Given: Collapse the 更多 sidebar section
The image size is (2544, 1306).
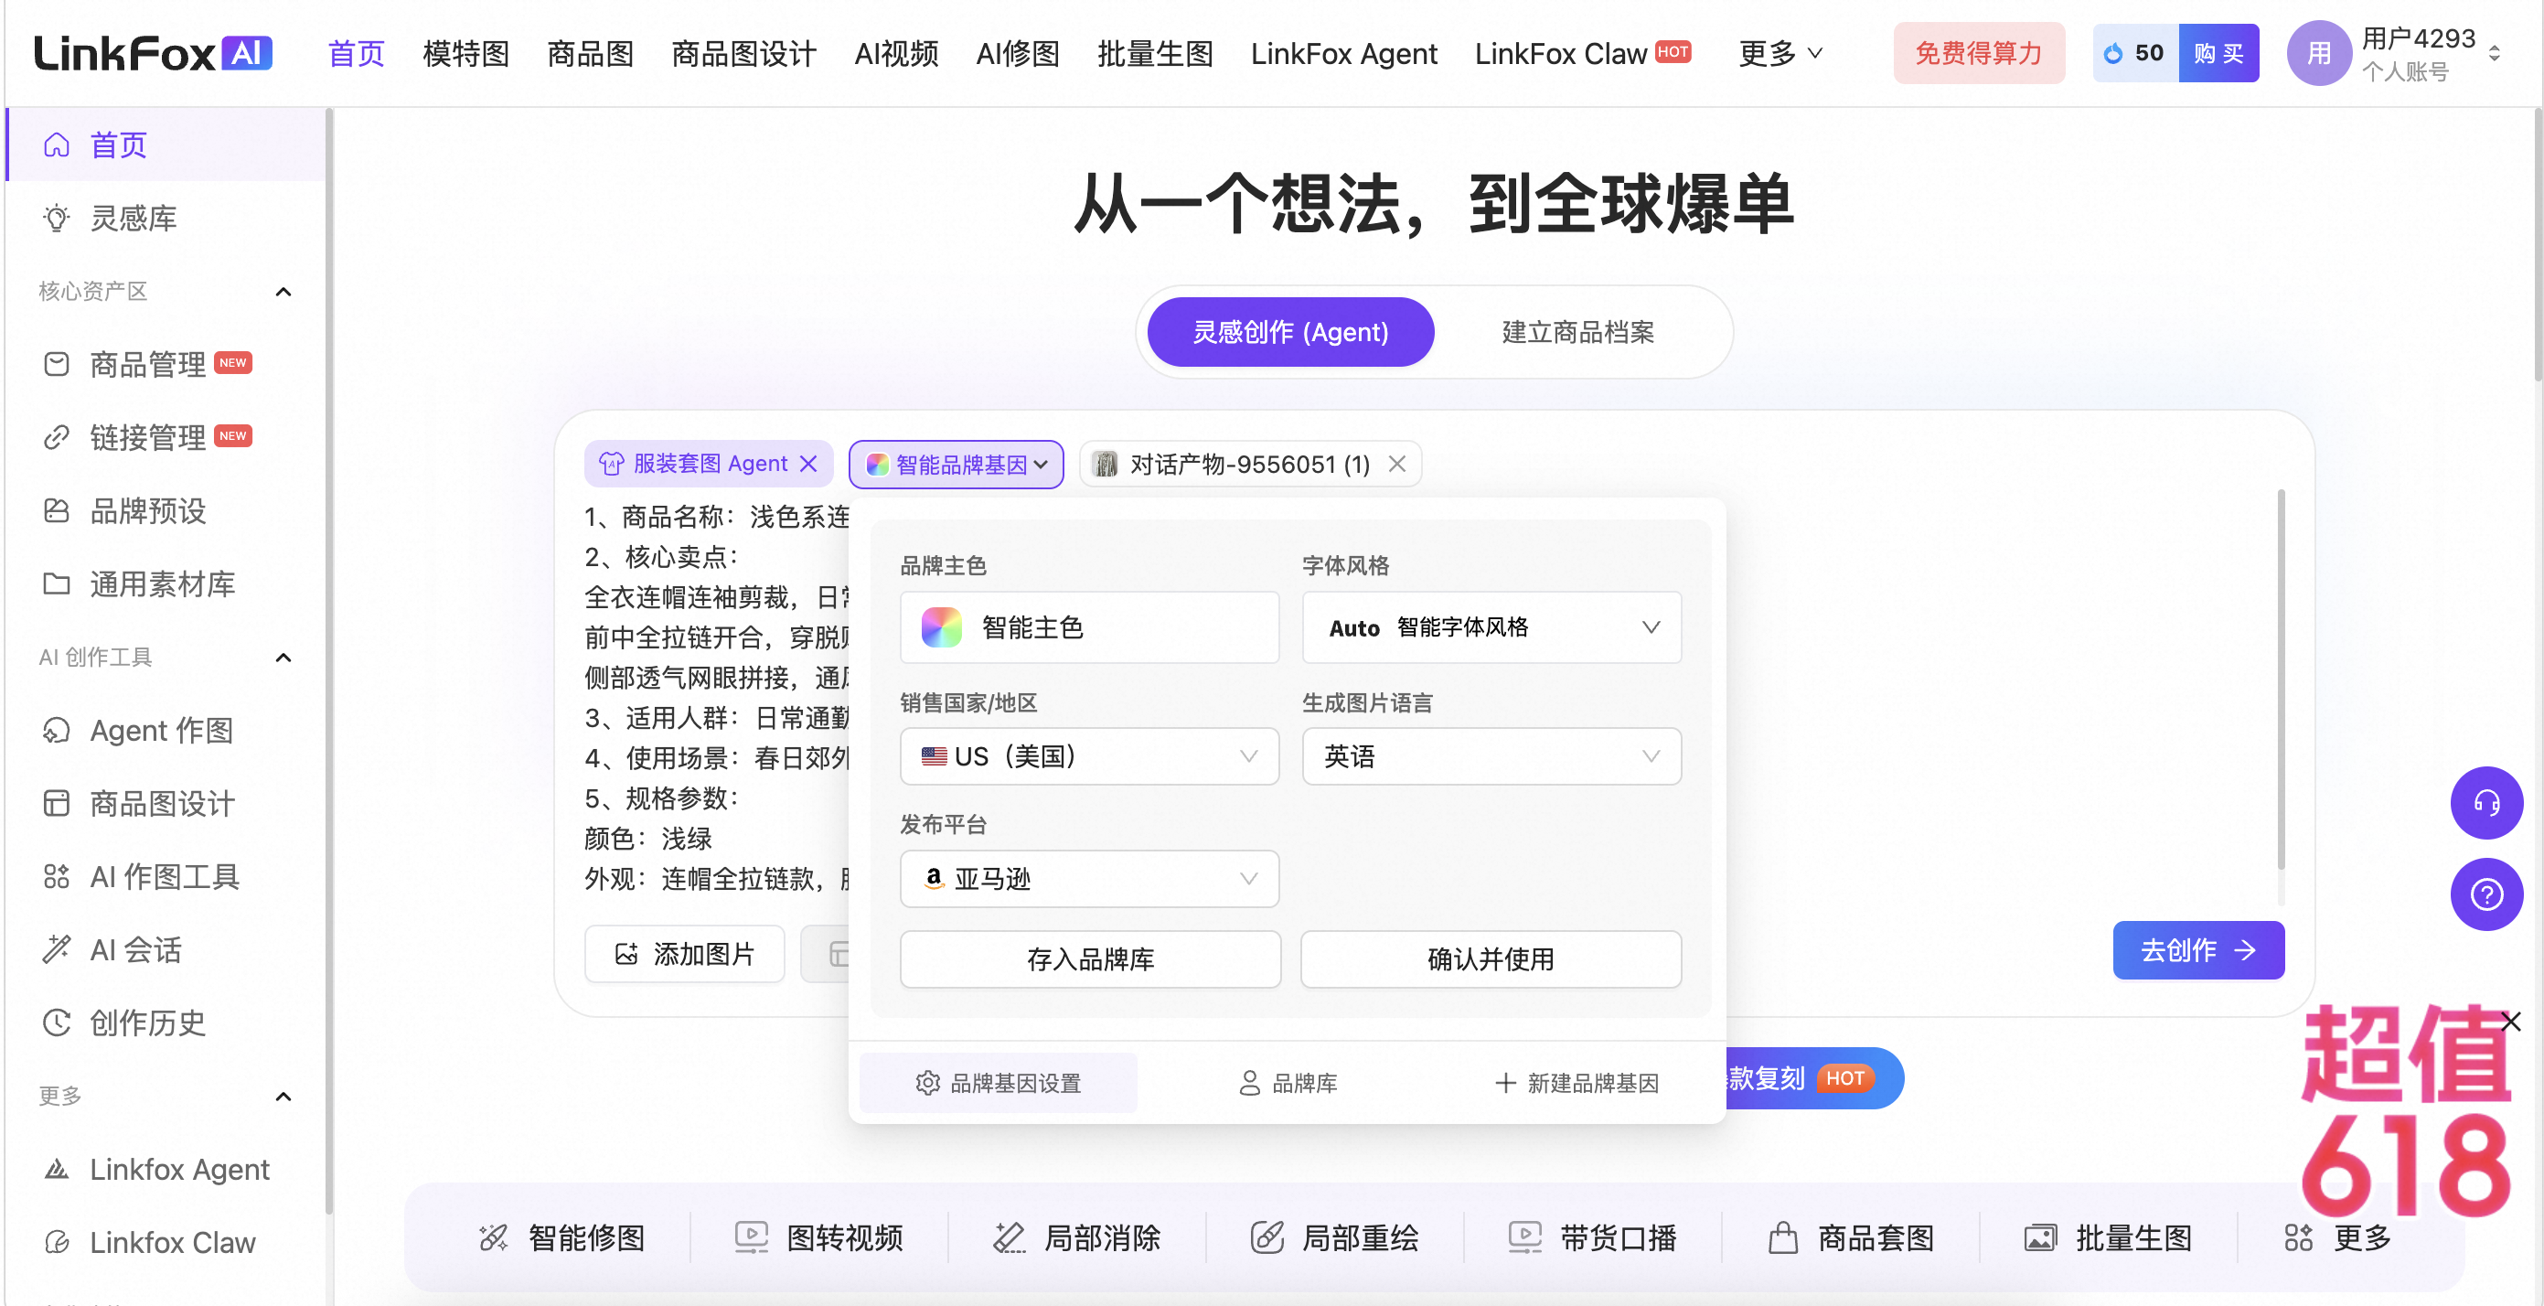Looking at the screenshot, I should coord(283,1097).
